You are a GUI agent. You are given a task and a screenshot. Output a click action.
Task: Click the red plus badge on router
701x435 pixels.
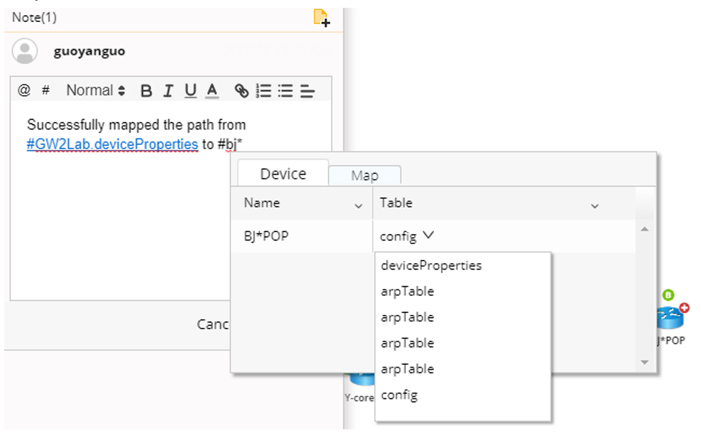(684, 308)
